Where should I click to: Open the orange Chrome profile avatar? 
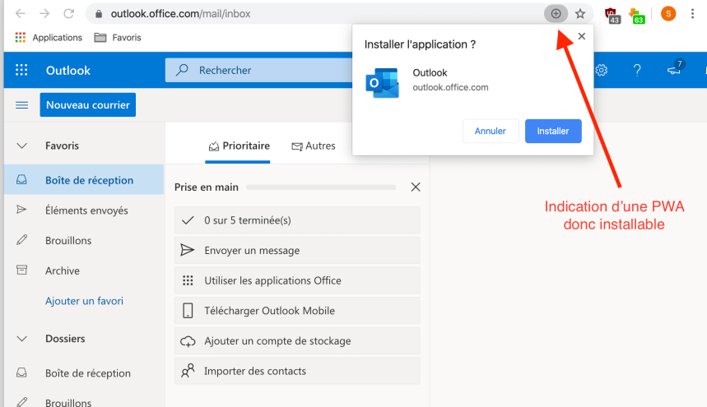[668, 14]
